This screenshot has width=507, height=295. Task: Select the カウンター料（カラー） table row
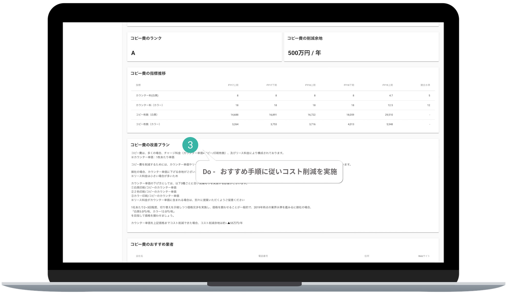[149, 105]
